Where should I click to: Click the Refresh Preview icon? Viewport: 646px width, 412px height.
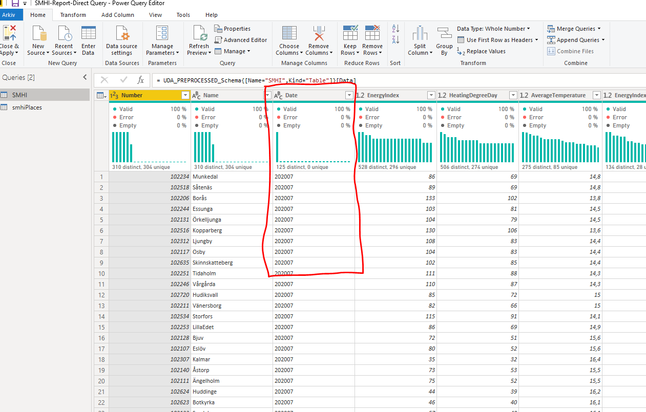point(199,33)
